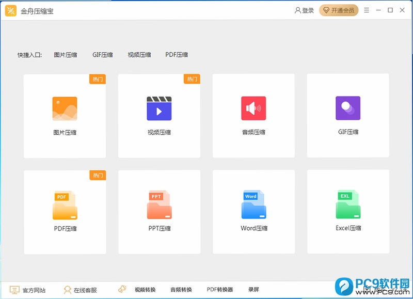Click the monitor icon beside 官方网站

tap(14, 290)
